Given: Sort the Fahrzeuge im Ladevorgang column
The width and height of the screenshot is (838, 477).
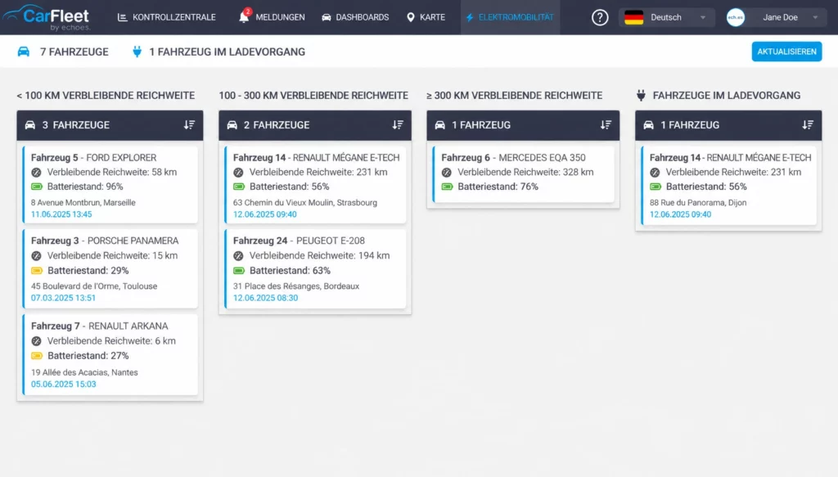Looking at the screenshot, I should 807,125.
